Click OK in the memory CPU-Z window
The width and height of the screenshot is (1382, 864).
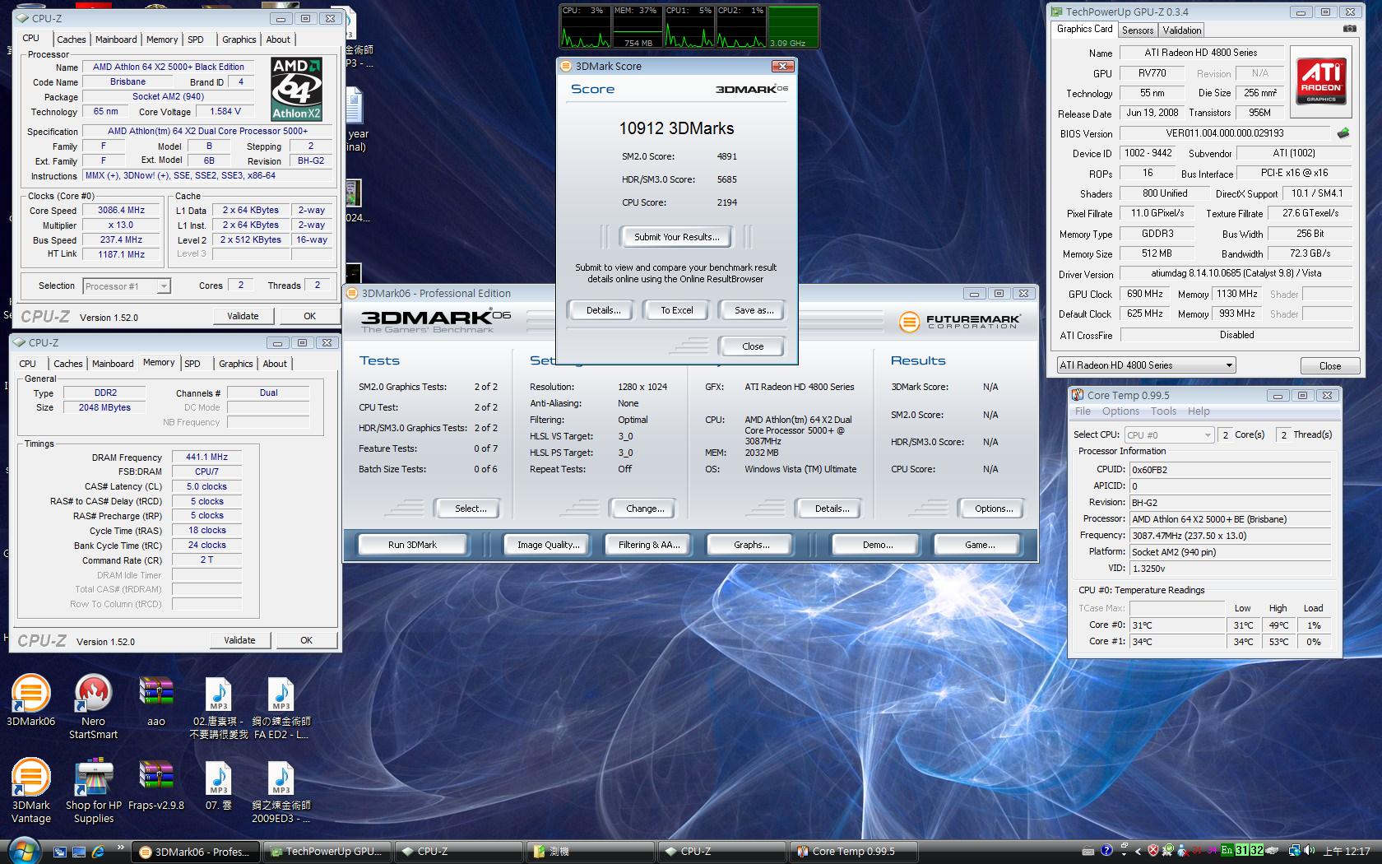(x=306, y=640)
